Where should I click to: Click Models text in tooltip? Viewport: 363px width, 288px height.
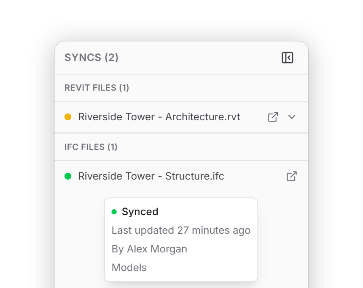pyautogui.click(x=129, y=268)
